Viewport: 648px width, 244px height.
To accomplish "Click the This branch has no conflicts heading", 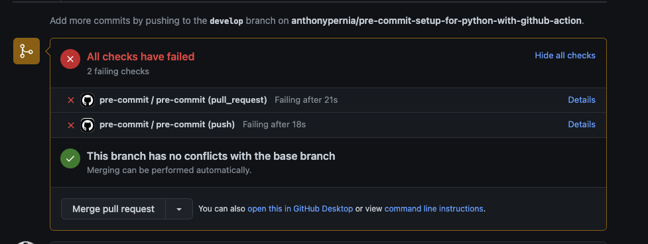I will tap(211, 156).
